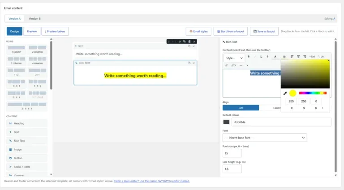The image size is (344, 190).
Task: Select the 1:2 row layout
Action: click(x=16, y=72)
